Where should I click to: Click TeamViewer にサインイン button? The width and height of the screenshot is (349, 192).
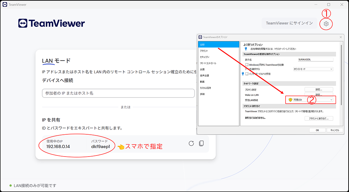(289, 23)
